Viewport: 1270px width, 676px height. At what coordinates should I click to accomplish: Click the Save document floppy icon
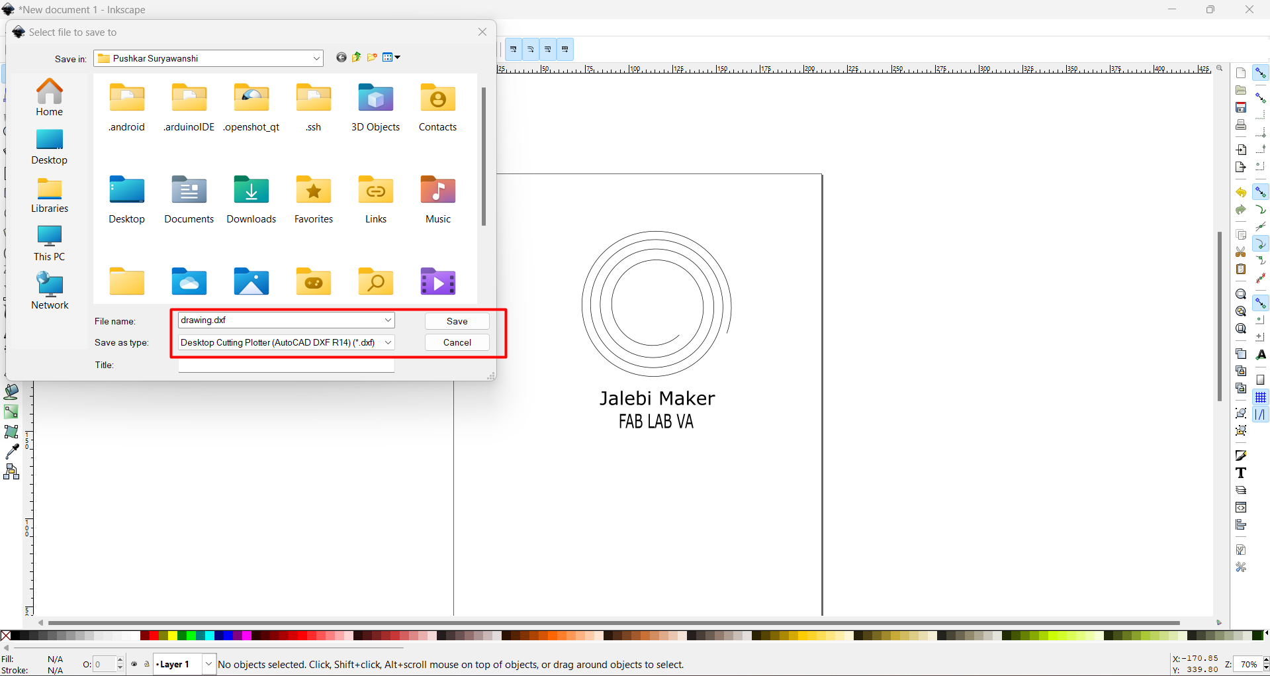click(1241, 107)
